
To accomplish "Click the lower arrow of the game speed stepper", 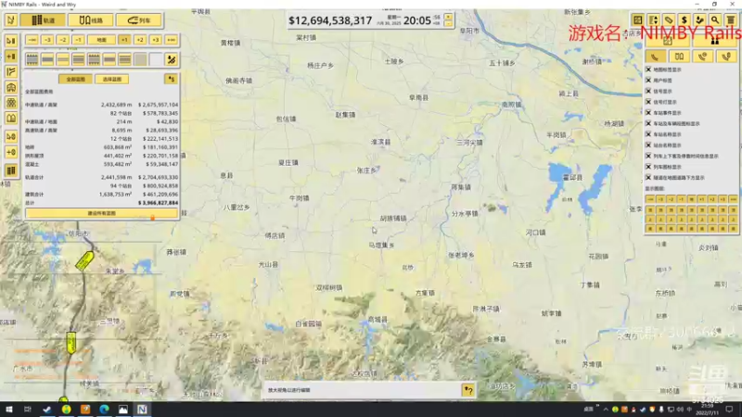I will pos(448,24).
